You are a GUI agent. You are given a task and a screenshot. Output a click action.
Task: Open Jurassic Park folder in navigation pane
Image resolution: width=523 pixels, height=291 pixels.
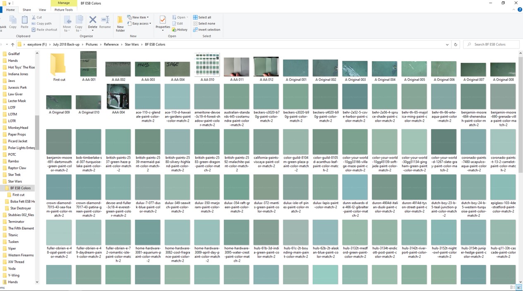tap(17, 87)
